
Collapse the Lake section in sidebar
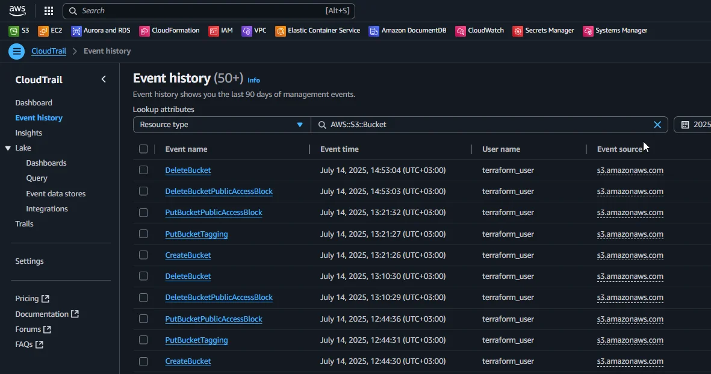point(8,148)
